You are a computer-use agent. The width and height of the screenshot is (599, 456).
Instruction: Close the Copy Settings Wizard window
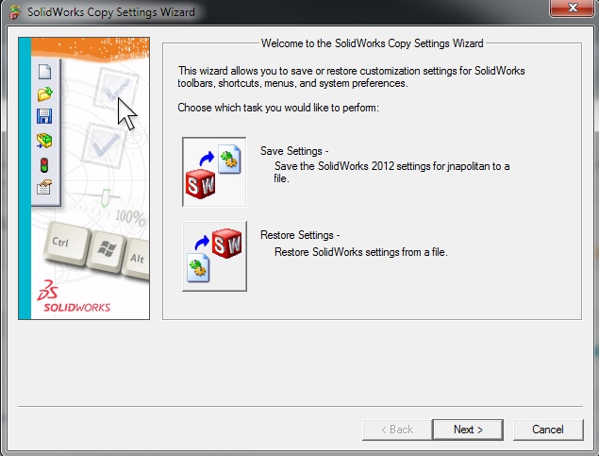point(572,8)
